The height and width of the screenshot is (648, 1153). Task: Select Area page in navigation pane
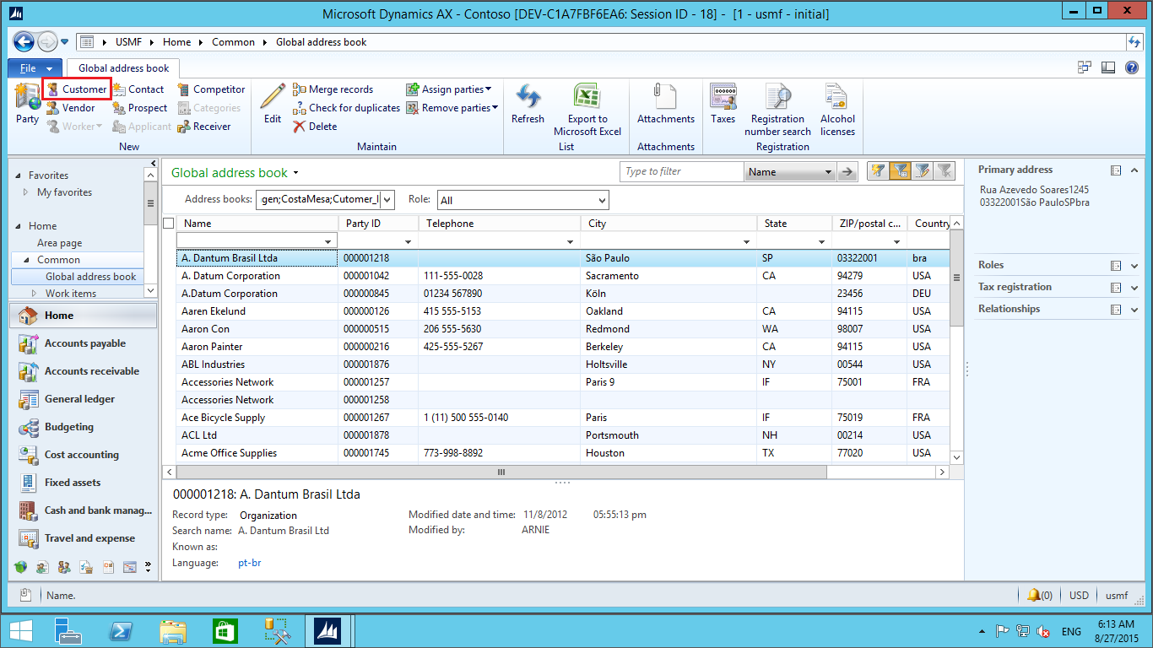[59, 243]
